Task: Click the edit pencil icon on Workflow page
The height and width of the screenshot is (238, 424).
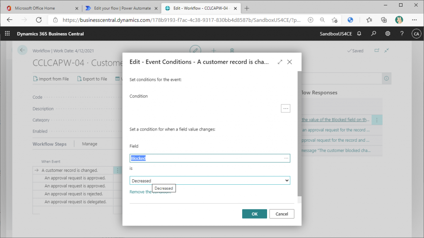Action: click(x=195, y=50)
